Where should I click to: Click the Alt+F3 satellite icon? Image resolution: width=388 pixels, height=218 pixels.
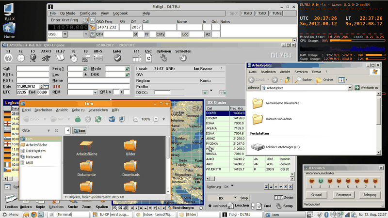(x=46, y=58)
